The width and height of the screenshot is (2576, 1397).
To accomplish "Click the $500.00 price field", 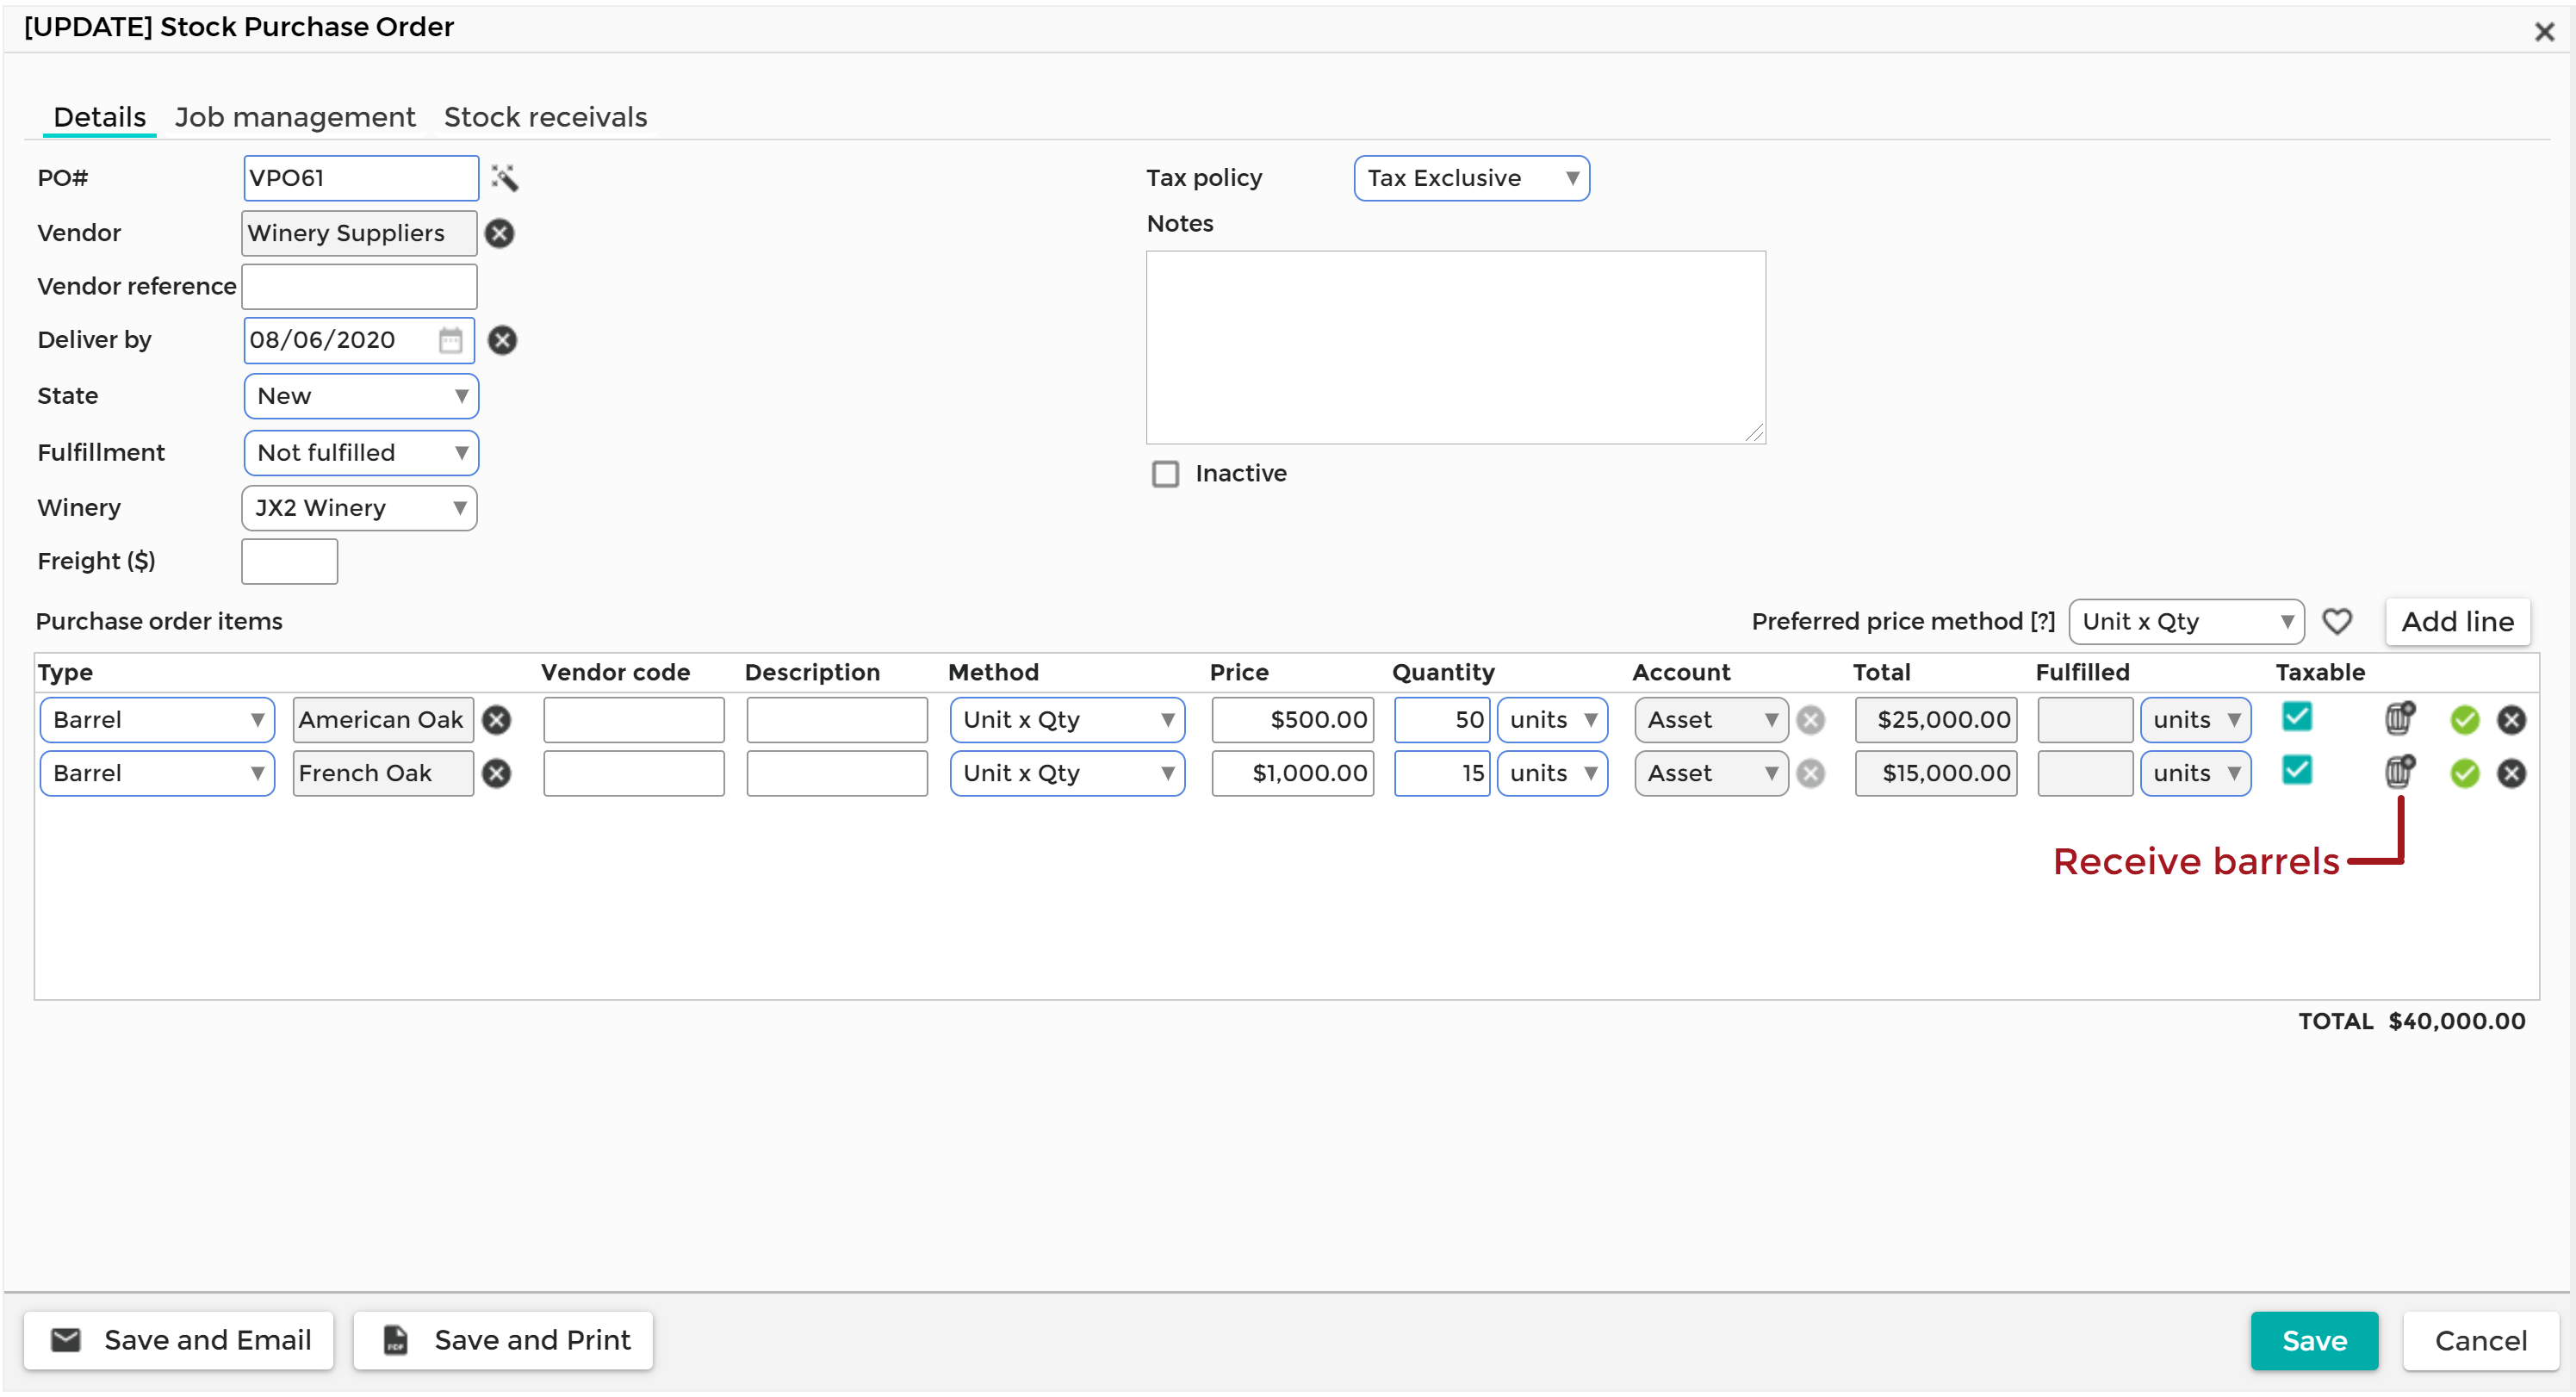I will pos(1292,720).
